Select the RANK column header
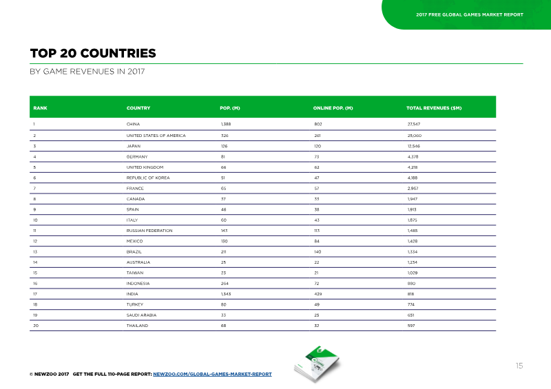This screenshot has height=389, width=551. (40, 108)
